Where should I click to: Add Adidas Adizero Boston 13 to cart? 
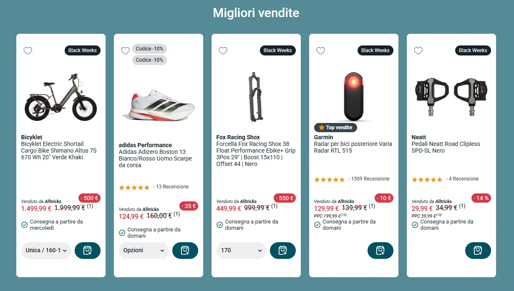pos(185,251)
